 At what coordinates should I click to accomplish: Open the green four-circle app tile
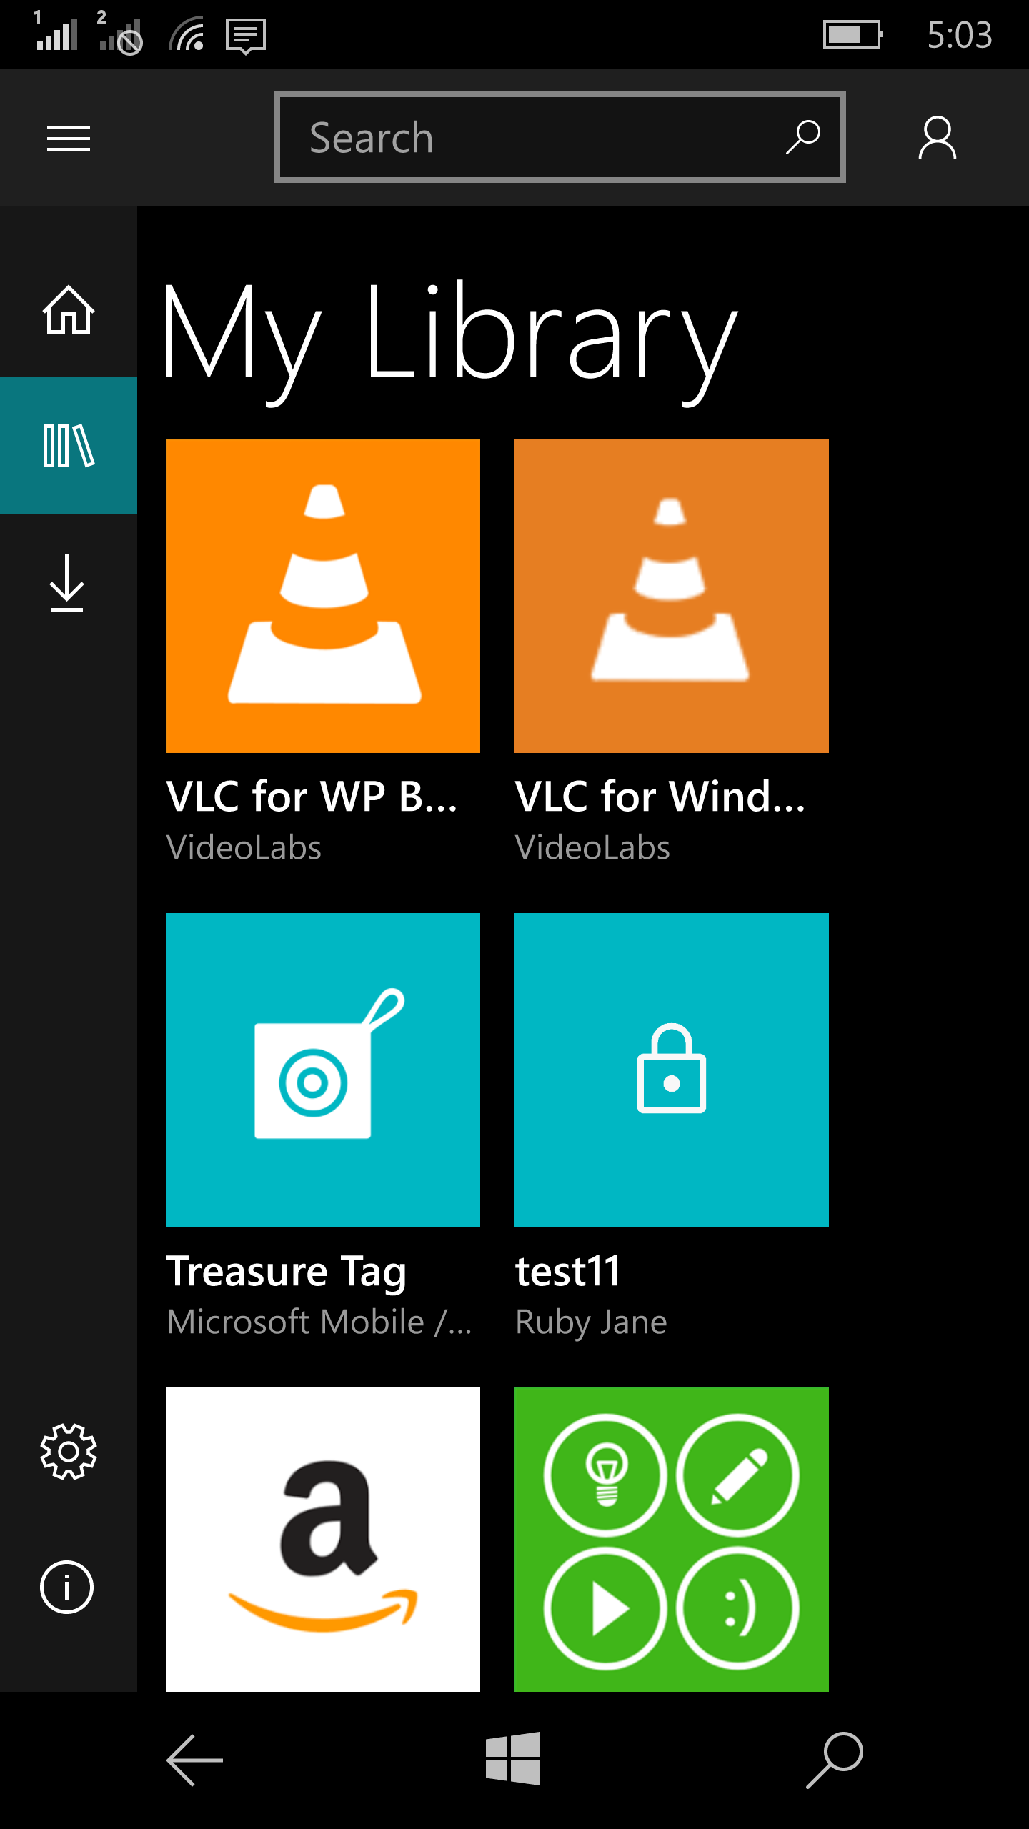(672, 1540)
